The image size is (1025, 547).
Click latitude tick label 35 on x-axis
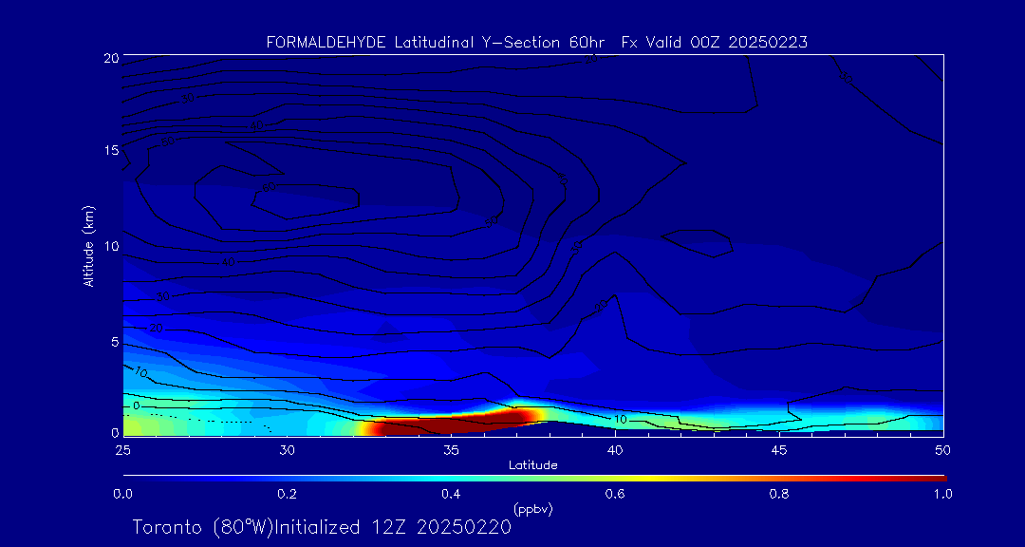pos(451,449)
